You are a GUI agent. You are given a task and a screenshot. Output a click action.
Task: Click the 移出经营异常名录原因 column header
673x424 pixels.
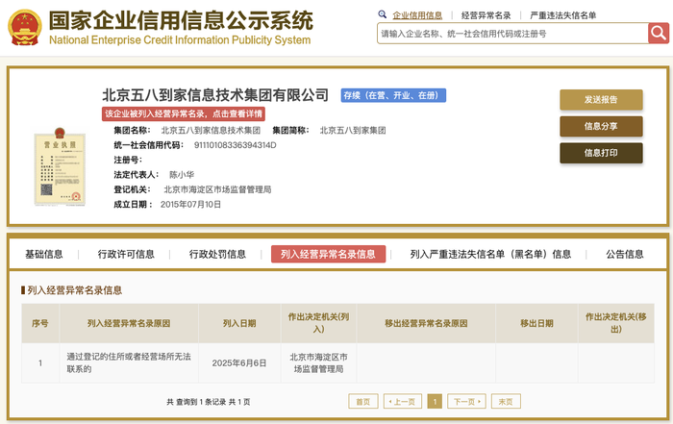(426, 323)
